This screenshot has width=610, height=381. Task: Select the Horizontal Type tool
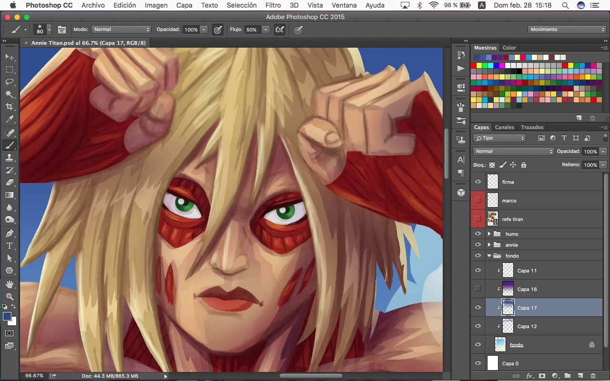tap(10, 246)
